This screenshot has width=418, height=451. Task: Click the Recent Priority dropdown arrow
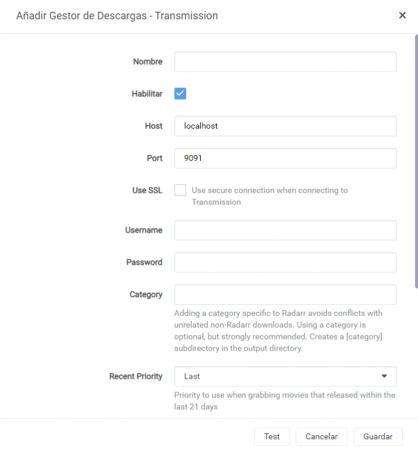(x=385, y=376)
